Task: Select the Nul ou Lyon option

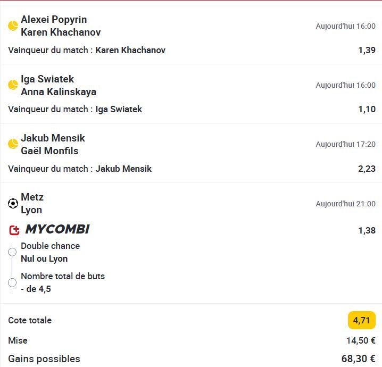Action: (x=44, y=258)
